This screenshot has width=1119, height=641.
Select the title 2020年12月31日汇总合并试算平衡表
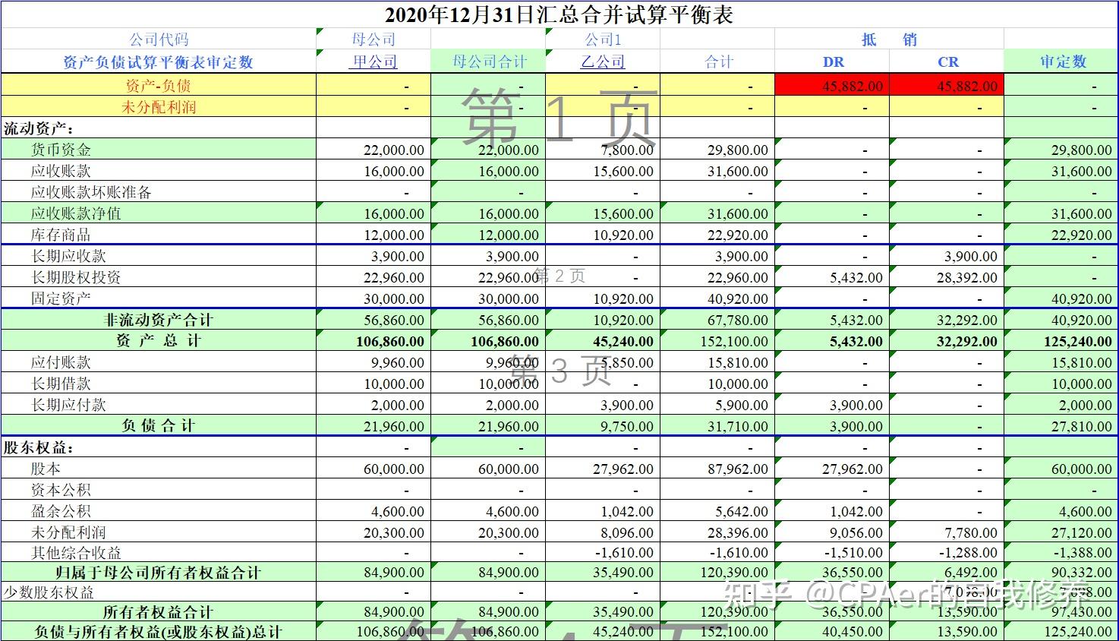point(559,14)
